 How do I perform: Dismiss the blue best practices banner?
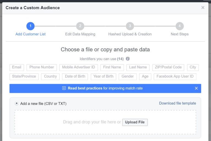[x=196, y=88]
